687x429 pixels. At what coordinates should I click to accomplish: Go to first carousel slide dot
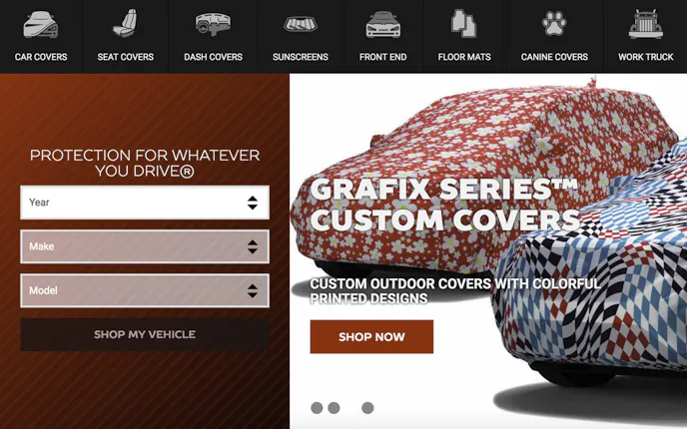click(x=317, y=408)
